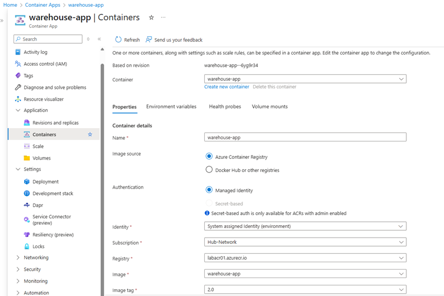Expand the Monitoring section

tap(18, 281)
